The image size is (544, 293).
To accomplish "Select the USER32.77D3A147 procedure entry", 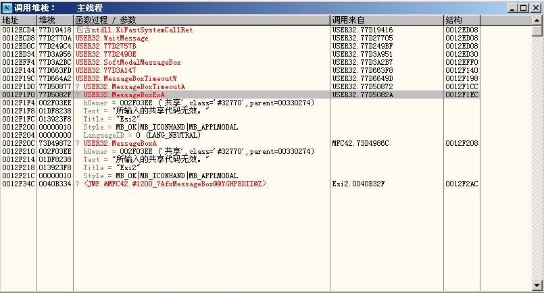I will pyautogui.click(x=106, y=70).
